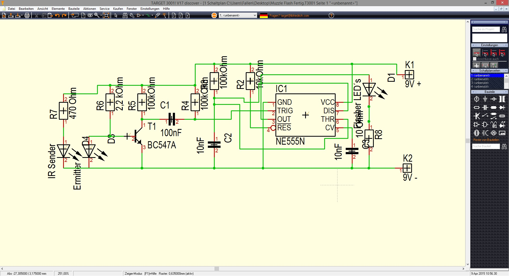Pick the capacitor symbol in Bauteile panel
This screenshot has width=509, height=276.
[x=485, y=108]
